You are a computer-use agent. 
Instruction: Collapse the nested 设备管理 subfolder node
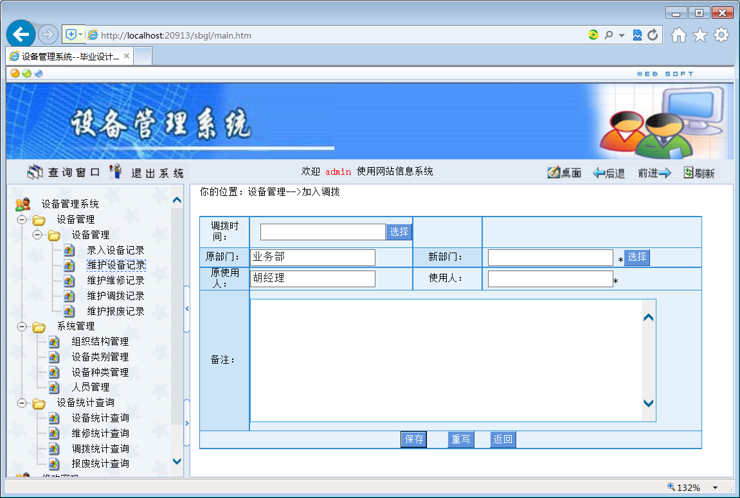pyautogui.click(x=37, y=235)
